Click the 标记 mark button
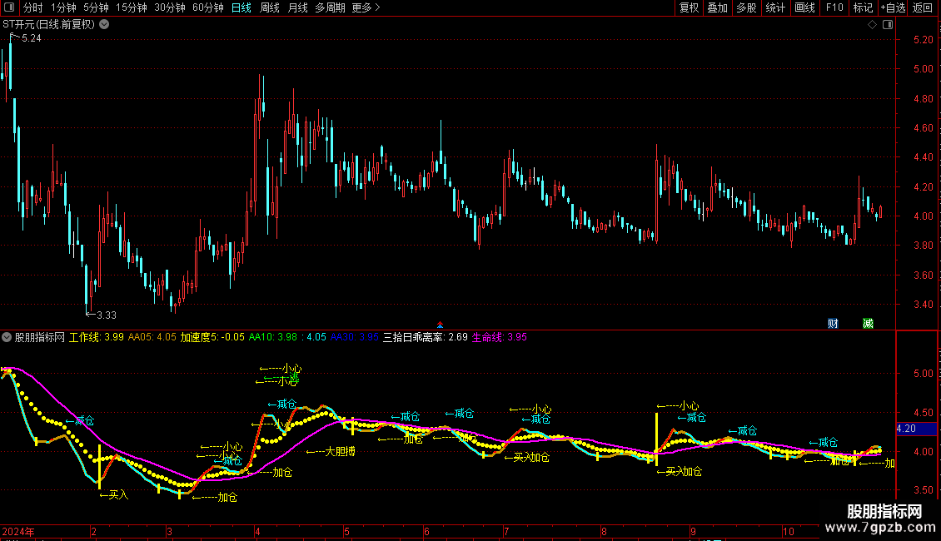This screenshot has height=541, width=941. [x=863, y=7]
